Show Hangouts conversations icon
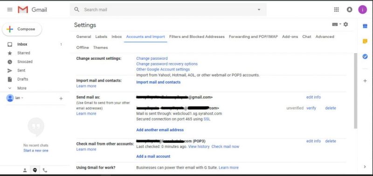The image size is (373, 176). coord(35,170)
